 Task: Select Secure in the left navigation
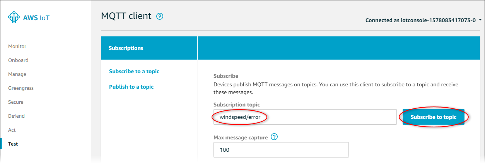point(16,102)
